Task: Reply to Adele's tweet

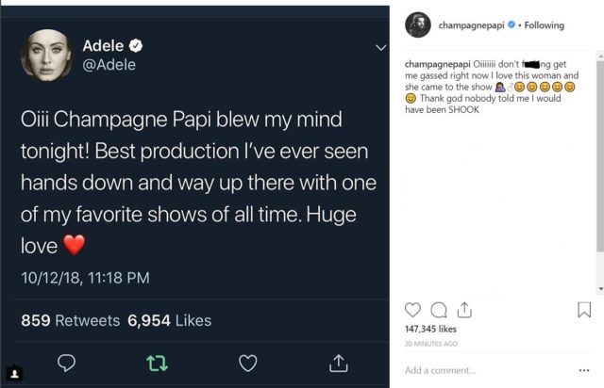Action: 67,362
